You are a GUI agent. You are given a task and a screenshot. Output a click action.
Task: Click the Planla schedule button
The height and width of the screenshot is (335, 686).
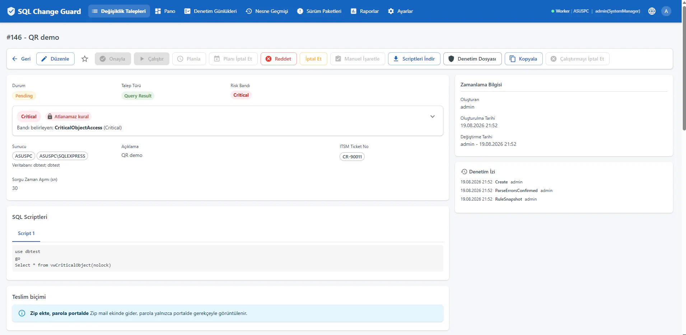(189, 59)
